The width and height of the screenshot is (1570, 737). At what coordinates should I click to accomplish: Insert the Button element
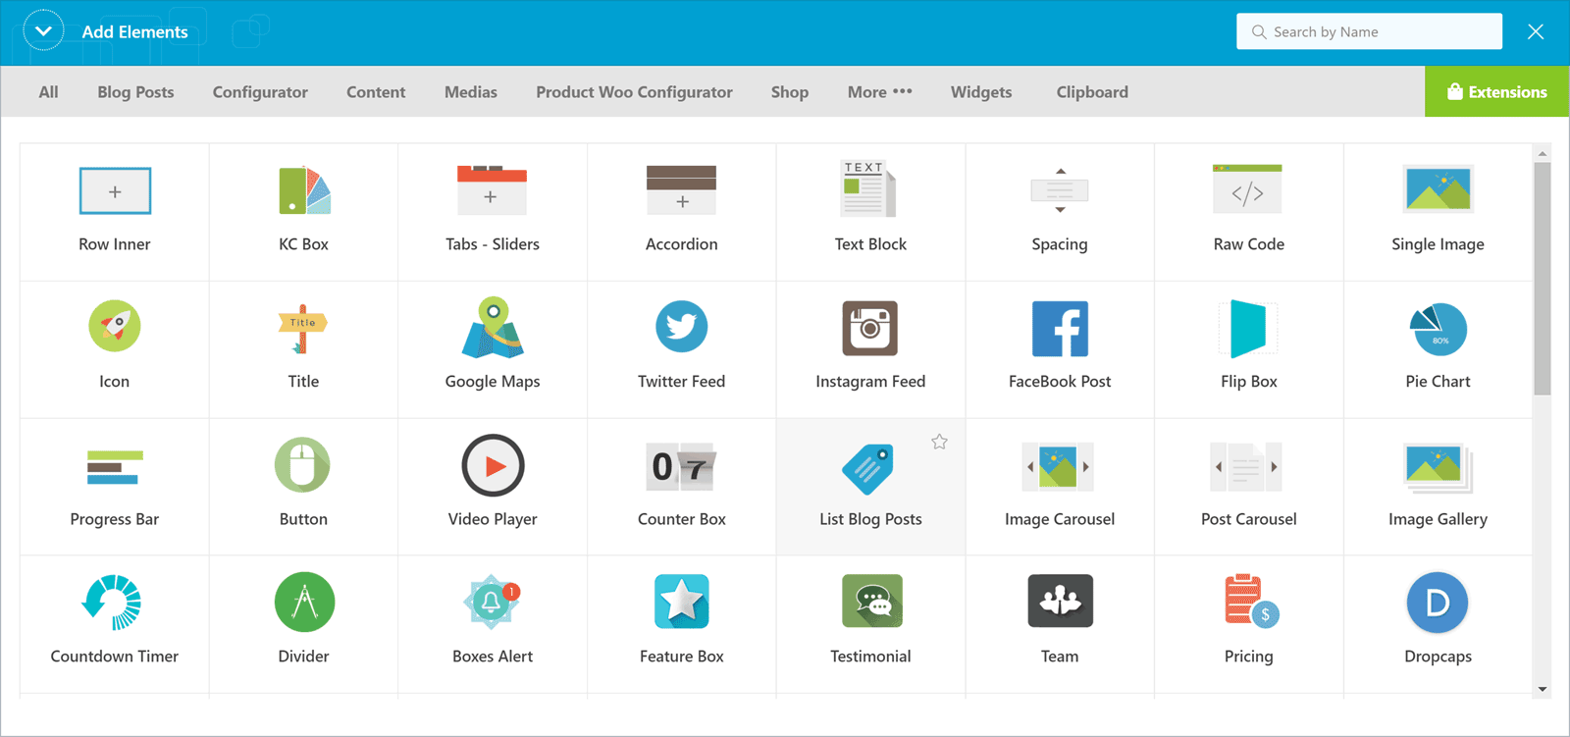pos(303,487)
